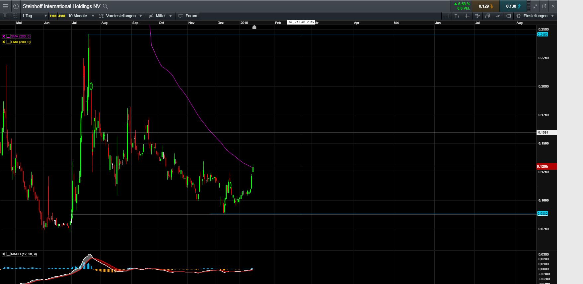Click the Steinhoff International Holdings NV title
The image size is (583, 284).
[x=61, y=6]
